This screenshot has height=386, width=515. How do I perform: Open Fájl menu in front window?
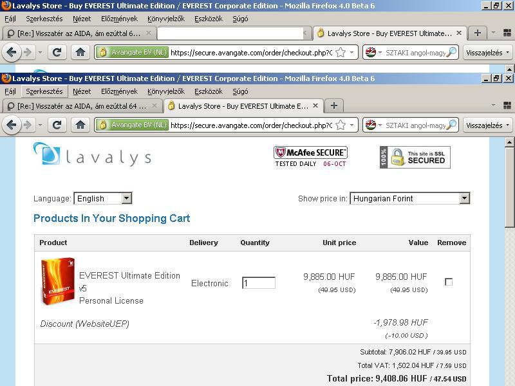(10, 91)
